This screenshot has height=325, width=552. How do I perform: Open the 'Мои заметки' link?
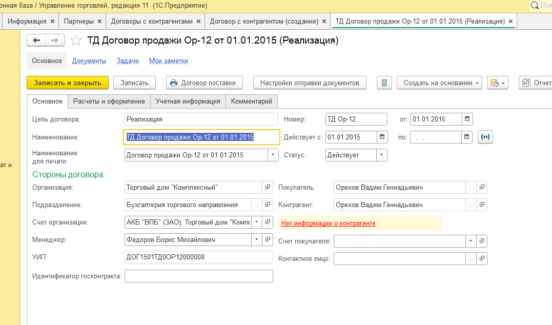pyautogui.click(x=168, y=61)
